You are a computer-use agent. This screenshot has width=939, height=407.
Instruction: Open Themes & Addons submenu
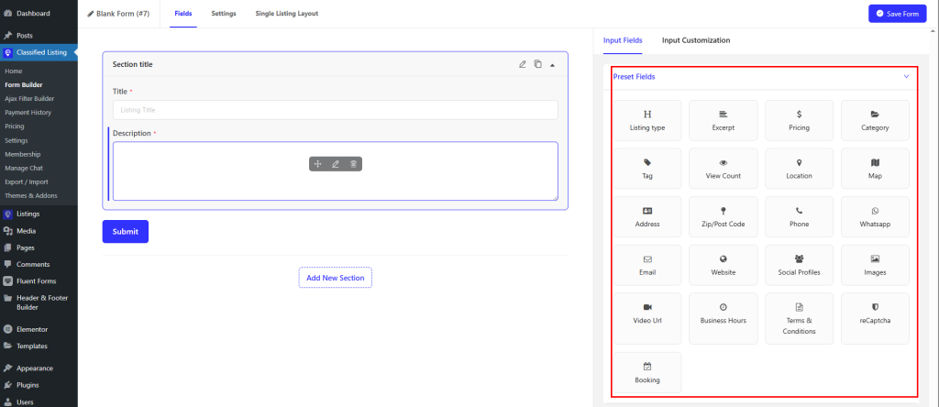(x=31, y=196)
